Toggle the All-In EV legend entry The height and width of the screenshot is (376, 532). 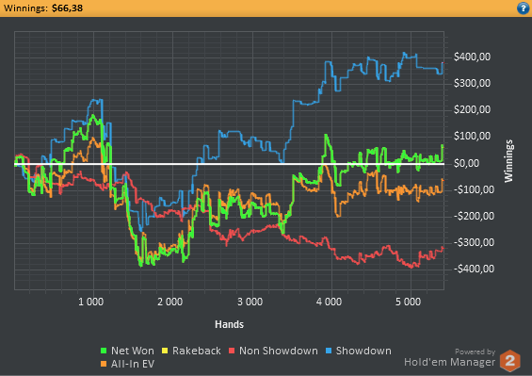pos(127,364)
